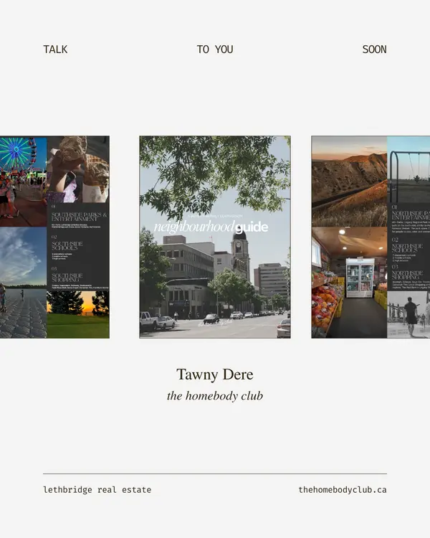Click the 'SOON' header text

pyautogui.click(x=374, y=49)
